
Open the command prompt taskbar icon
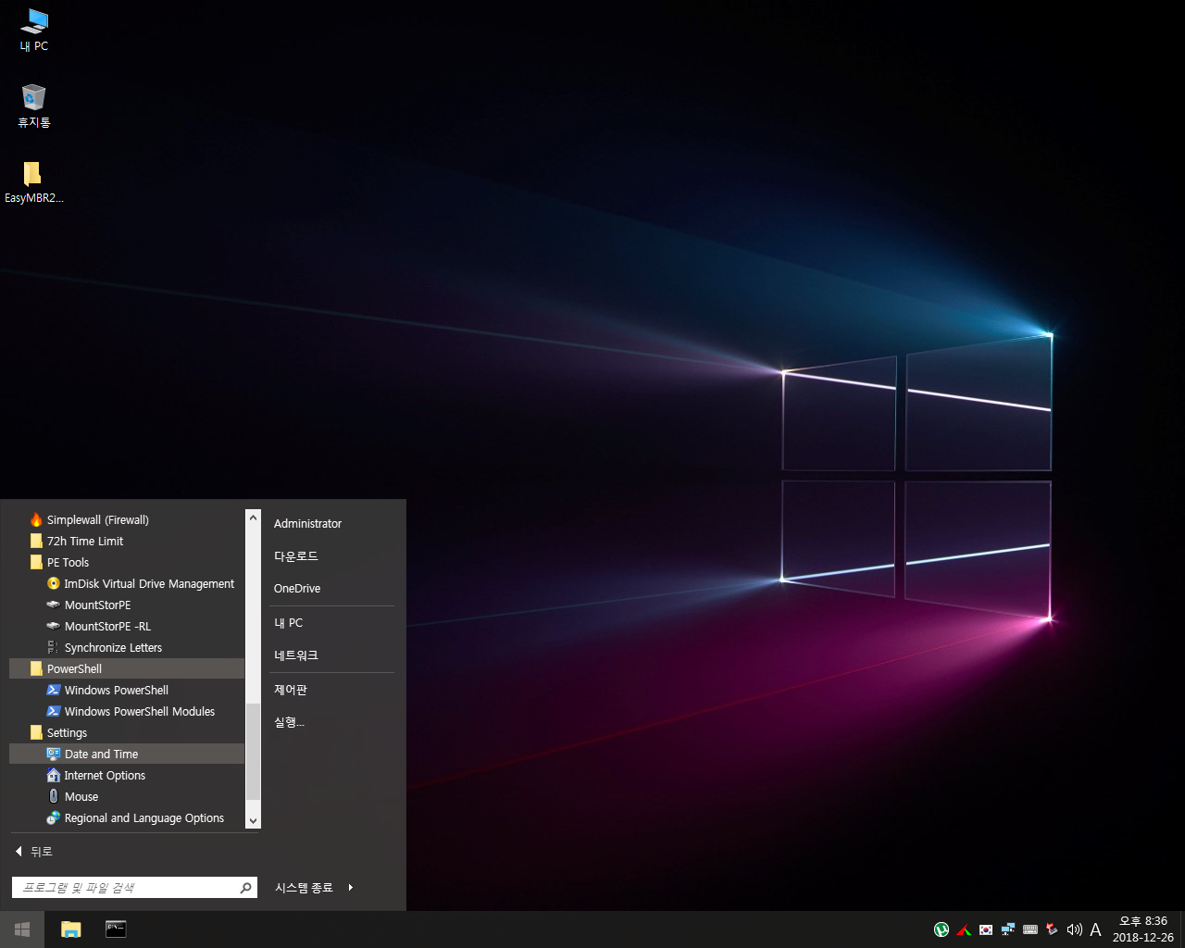116,929
